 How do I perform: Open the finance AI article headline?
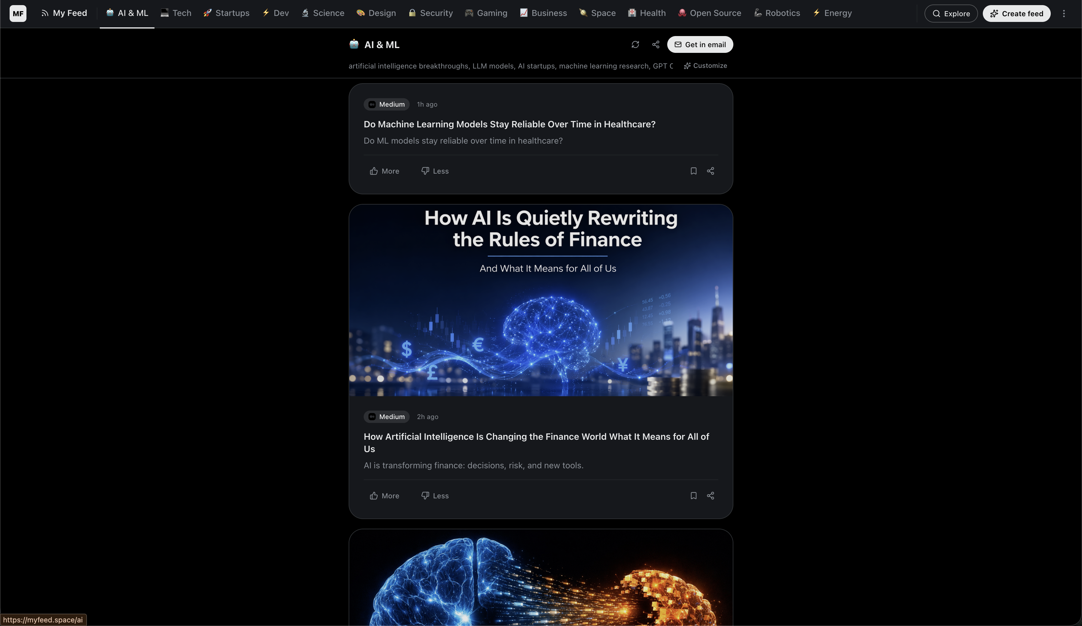(536, 443)
